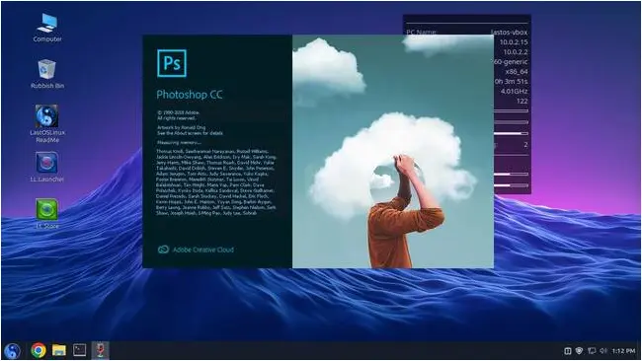Click the 1:12 PM clock
Image resolution: width=642 pixels, height=361 pixels.
623,351
